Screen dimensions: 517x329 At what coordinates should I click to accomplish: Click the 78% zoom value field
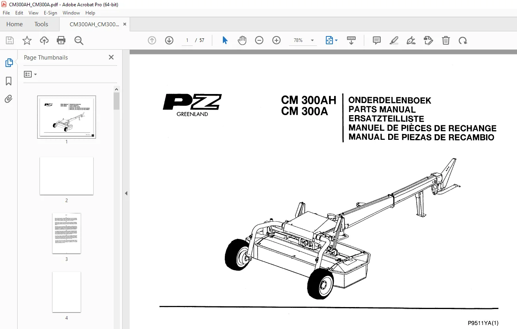298,40
